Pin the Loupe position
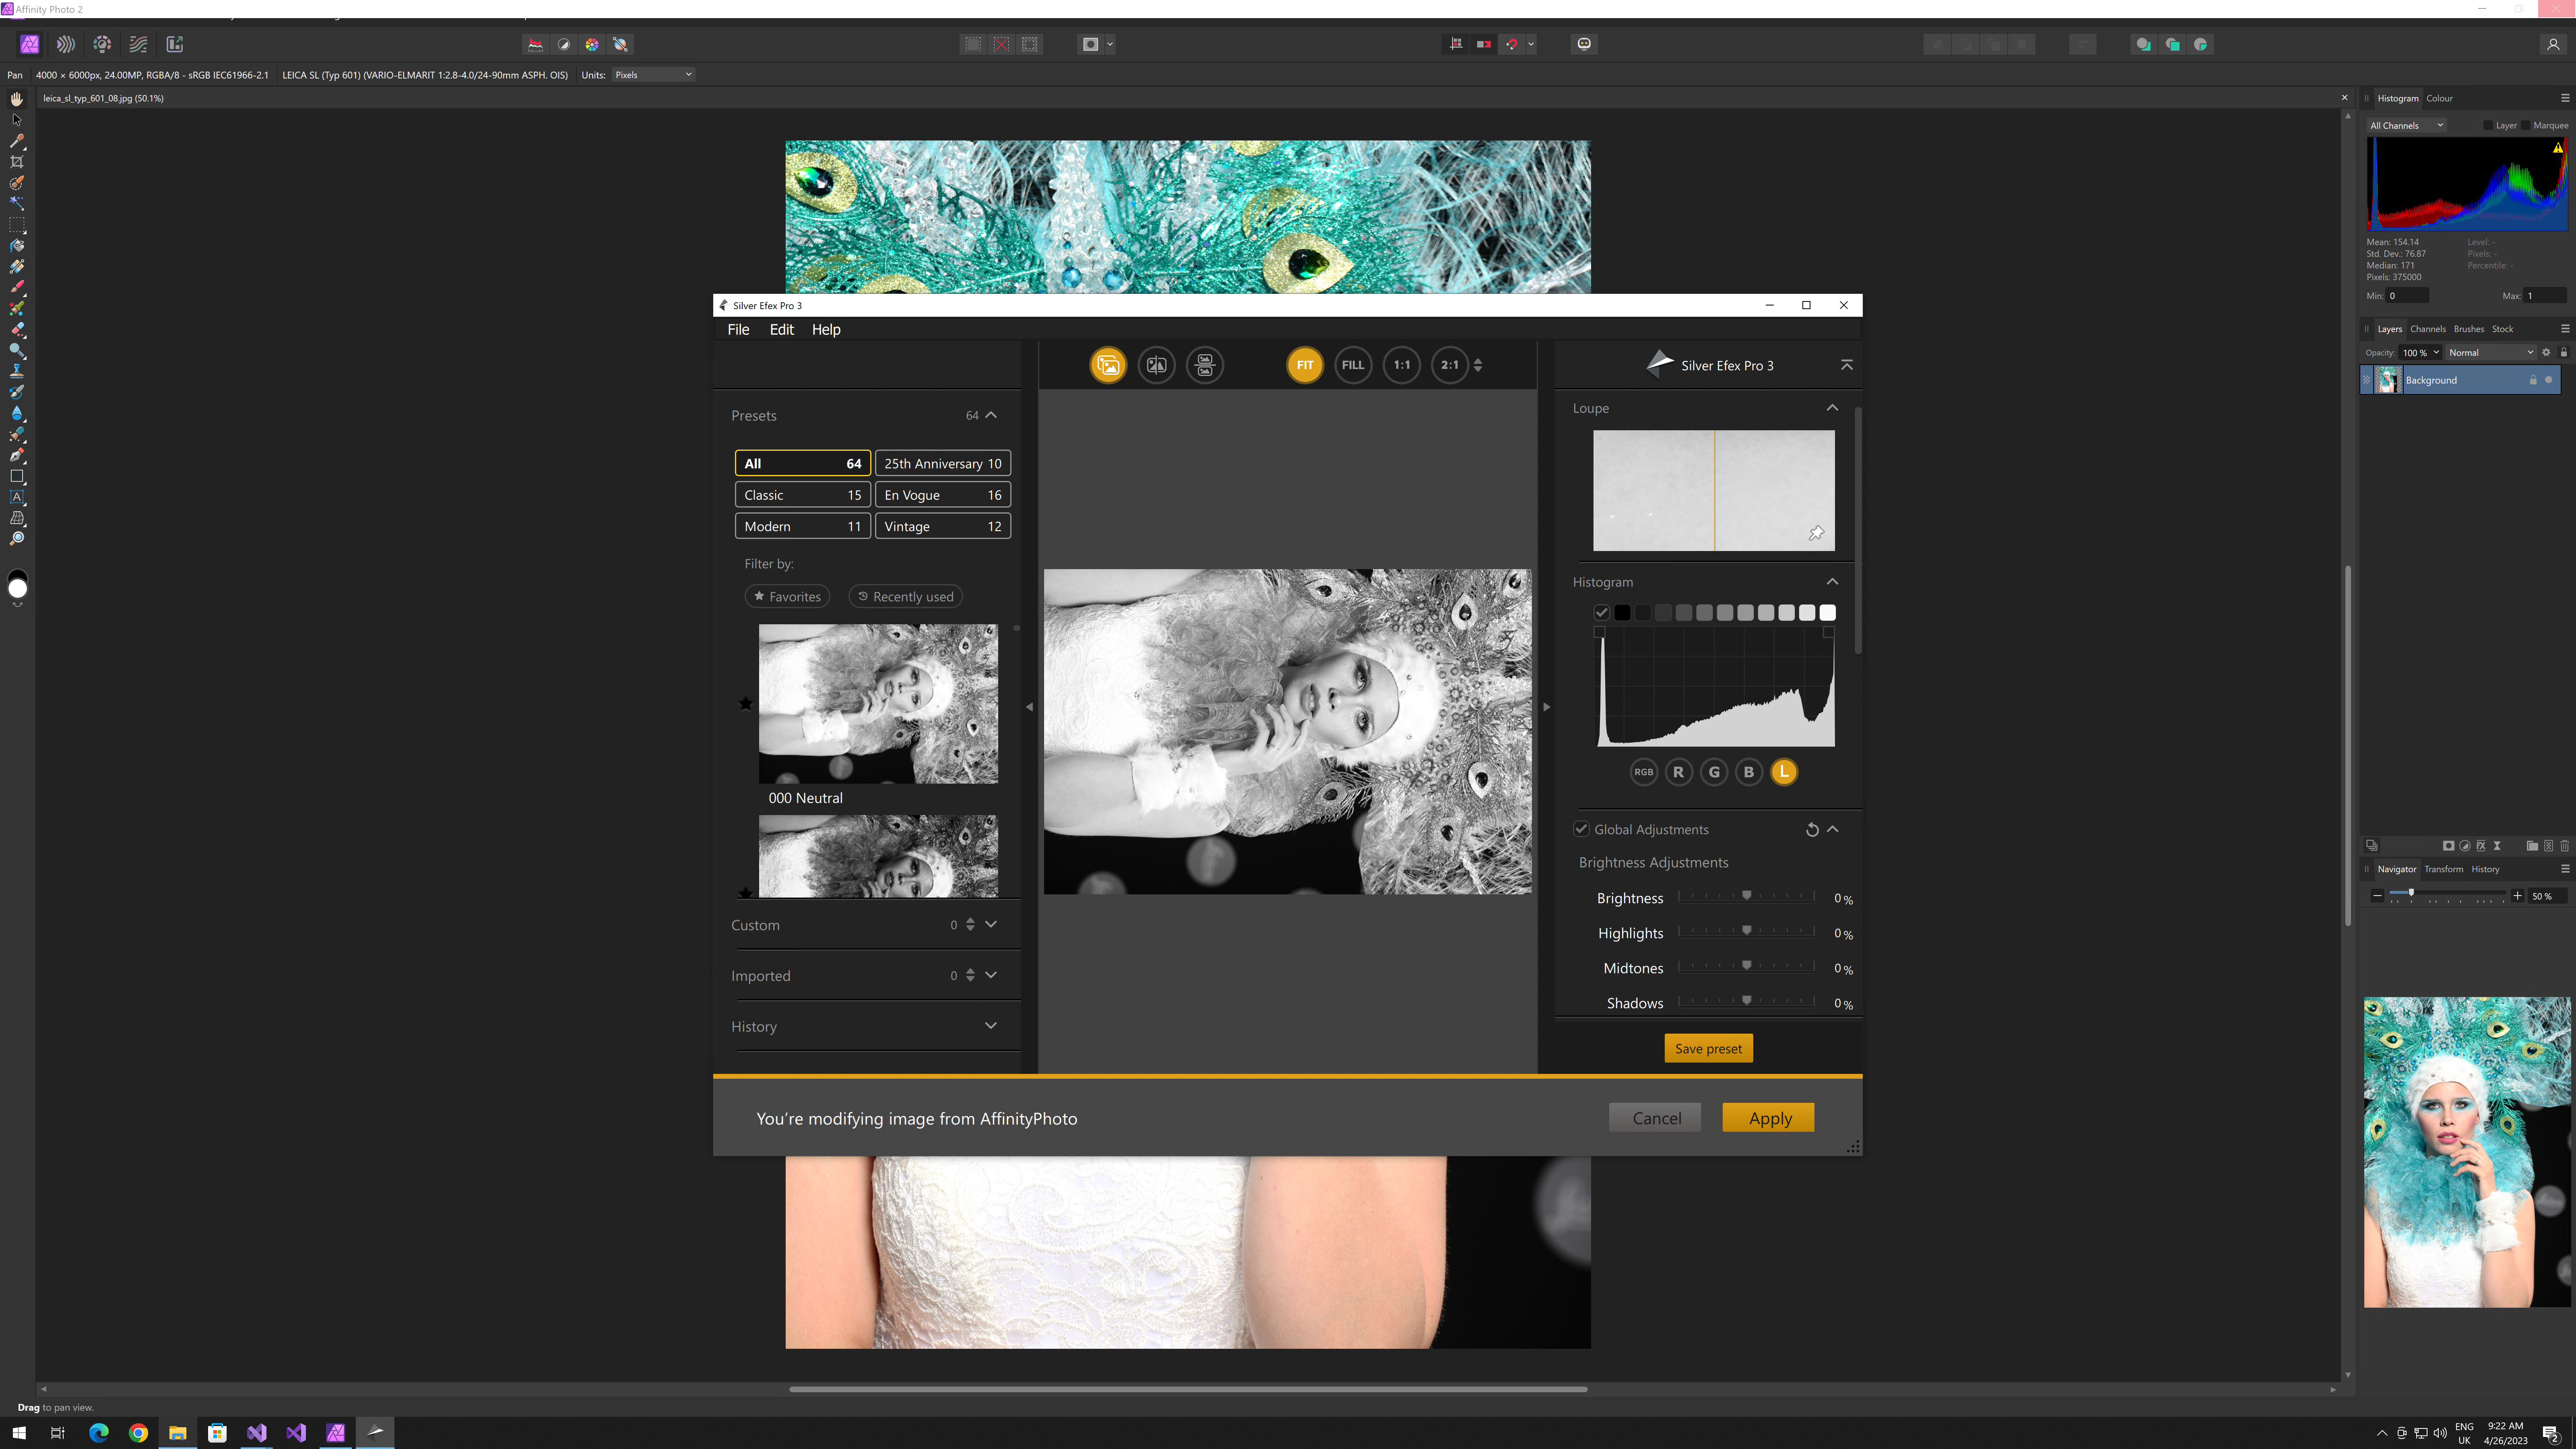The height and width of the screenshot is (1449, 2576). pos(1816,533)
